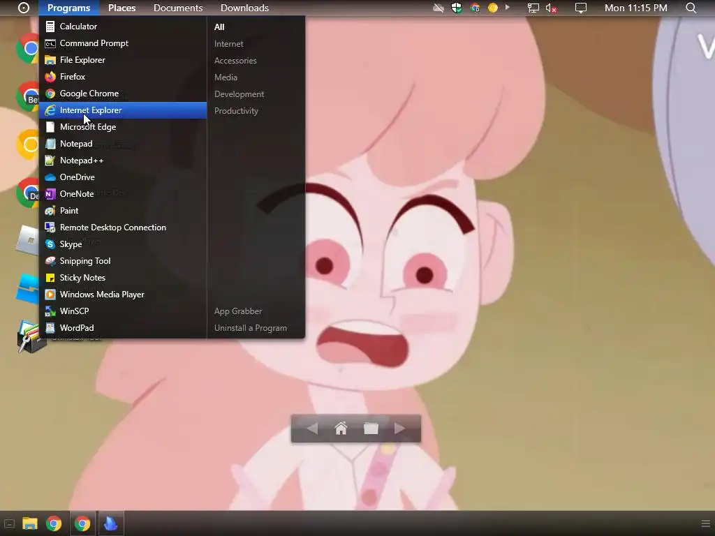The width and height of the screenshot is (715, 536).
Task: Open the Chrome taskbar icon beside File Explorer
Action: (x=54, y=523)
